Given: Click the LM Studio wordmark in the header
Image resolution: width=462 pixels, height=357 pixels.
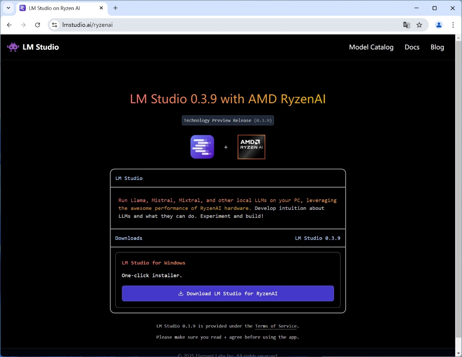Looking at the screenshot, I should tap(41, 47).
